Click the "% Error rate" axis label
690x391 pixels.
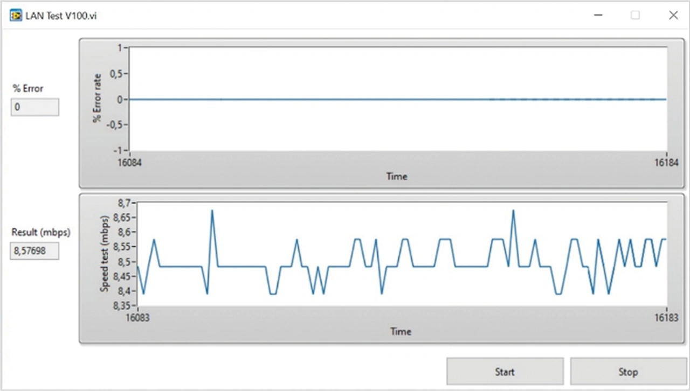98,99
